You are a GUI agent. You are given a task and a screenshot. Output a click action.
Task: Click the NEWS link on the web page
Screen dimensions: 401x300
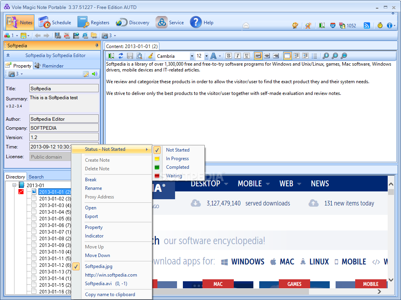pos(320,184)
